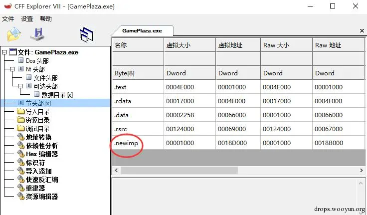Viewport: 367px width, 215px height.
Task: Open the 依赖性分析 tool
Action: (x=42, y=146)
